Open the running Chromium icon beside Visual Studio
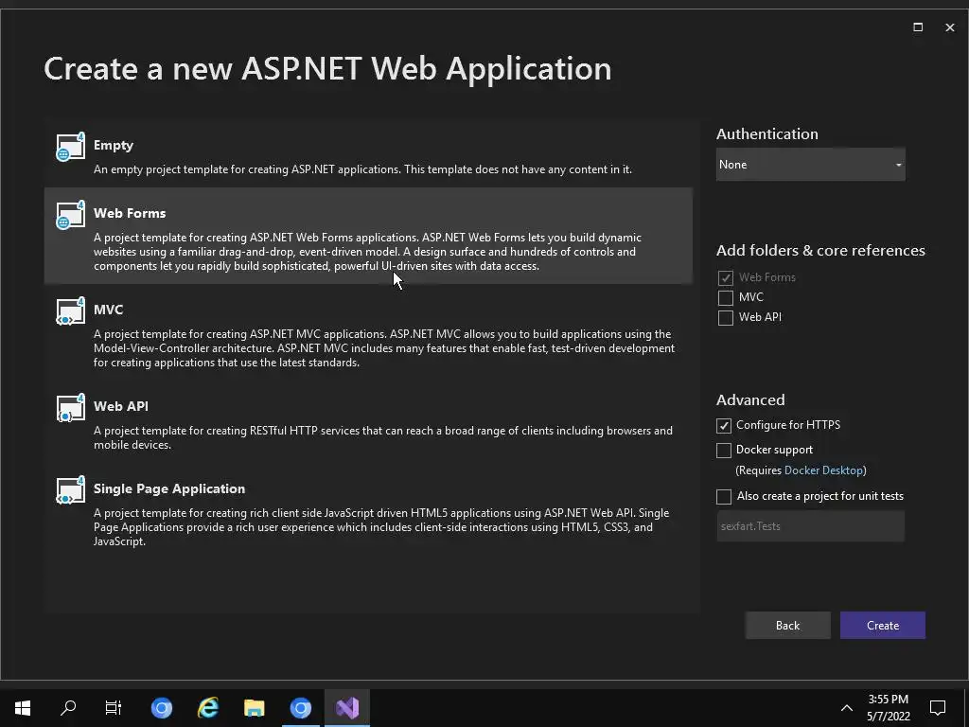This screenshot has width=969, height=727. (x=301, y=707)
